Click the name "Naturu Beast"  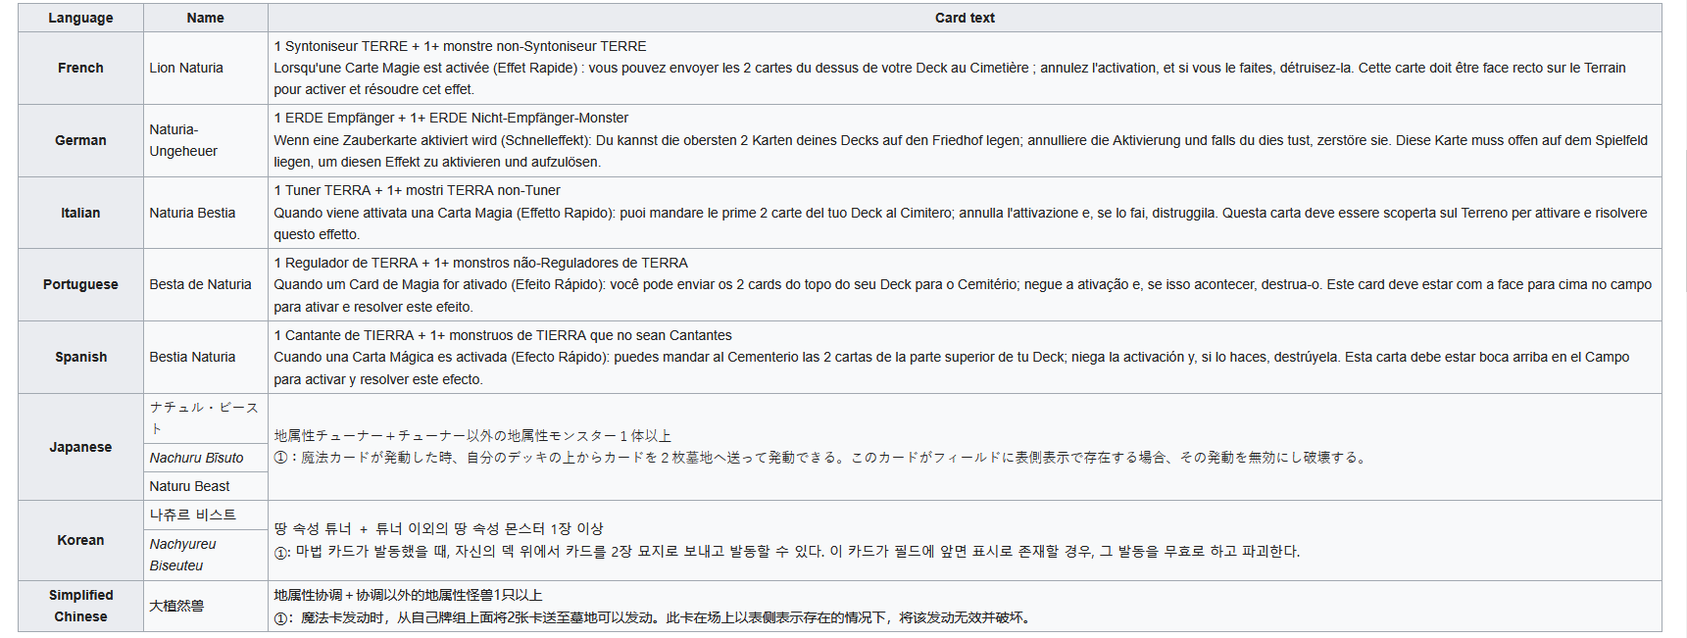click(x=189, y=486)
